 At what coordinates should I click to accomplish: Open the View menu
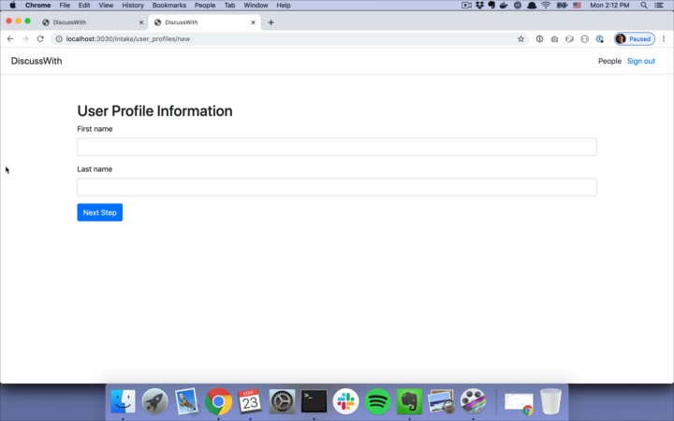pyautogui.click(x=106, y=6)
